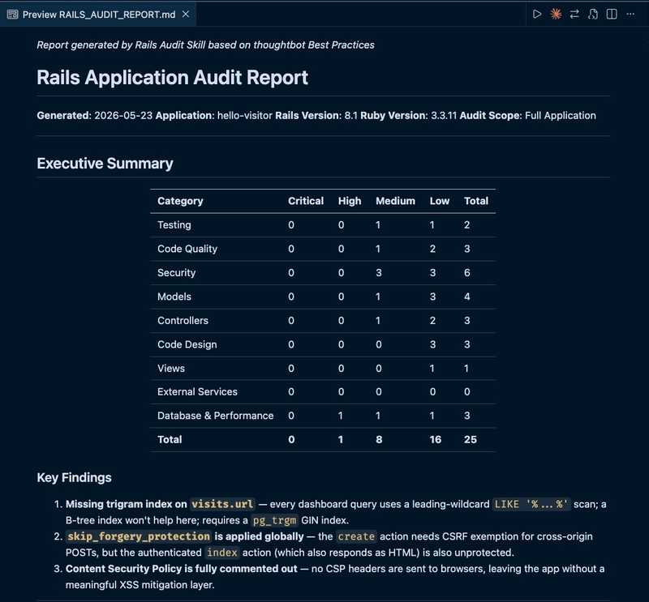Click the 'Security' row label
Image resolution: width=649 pixels, height=602 pixels.
176,272
